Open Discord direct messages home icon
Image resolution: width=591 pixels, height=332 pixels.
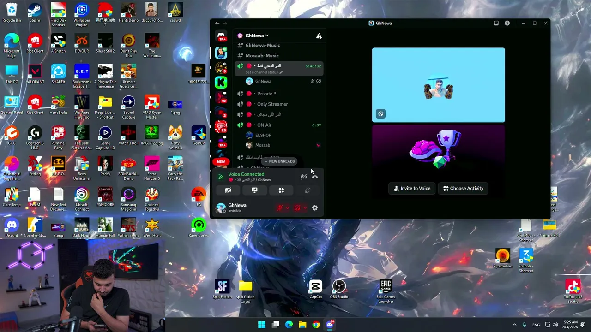pos(221,36)
